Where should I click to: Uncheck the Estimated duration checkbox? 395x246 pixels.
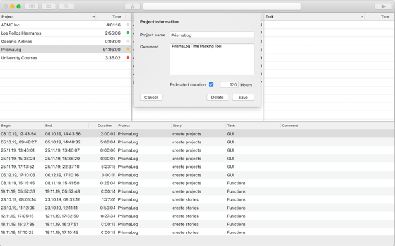click(211, 84)
